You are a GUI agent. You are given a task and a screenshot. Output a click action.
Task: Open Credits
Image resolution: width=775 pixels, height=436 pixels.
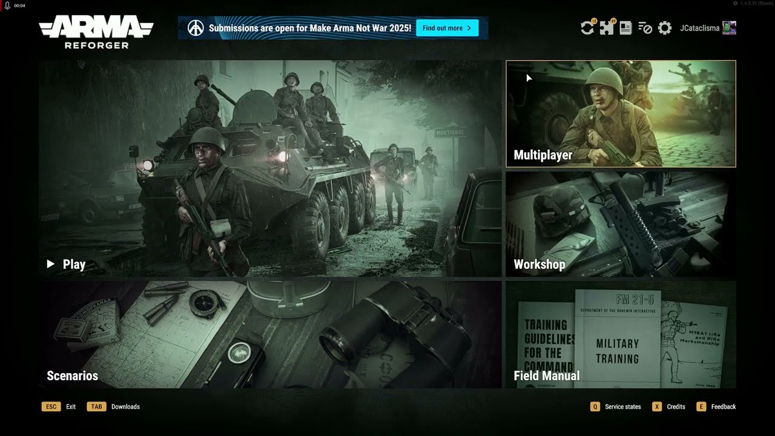676,407
